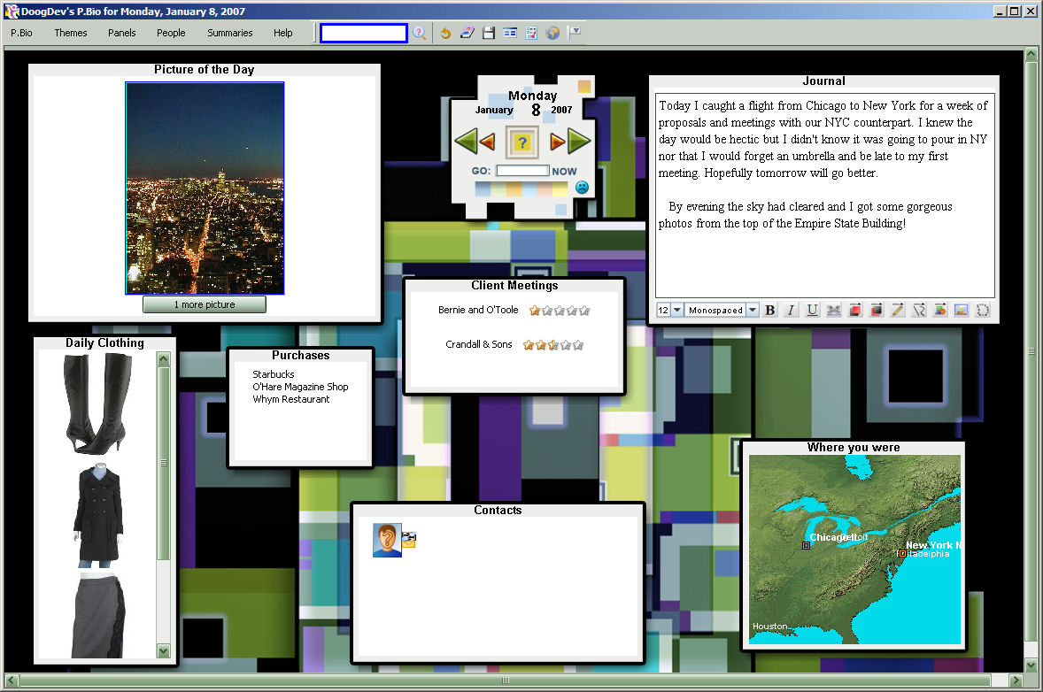
Task: Toggle bold formatting in Journal
Action: (x=769, y=310)
